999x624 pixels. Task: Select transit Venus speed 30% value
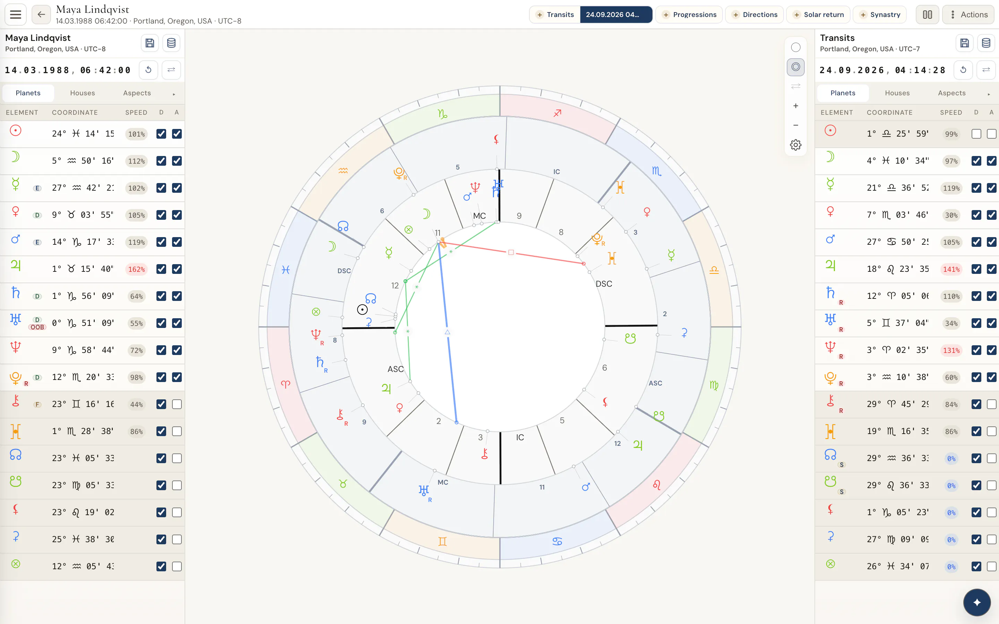click(951, 215)
